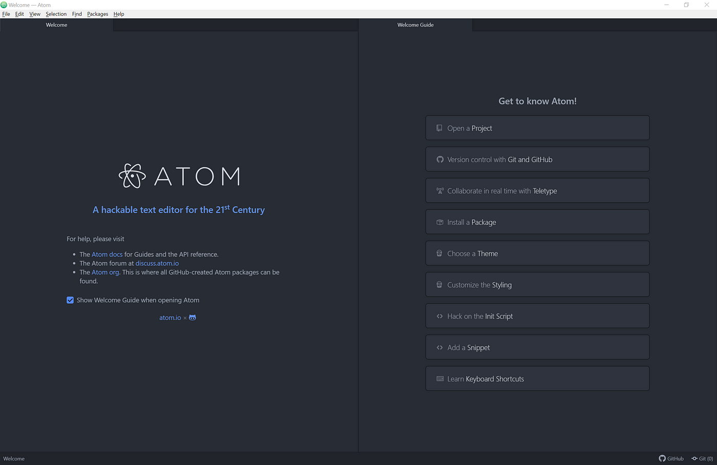Viewport: 717px width, 465px height.
Task: Open the Find menu
Action: point(77,14)
